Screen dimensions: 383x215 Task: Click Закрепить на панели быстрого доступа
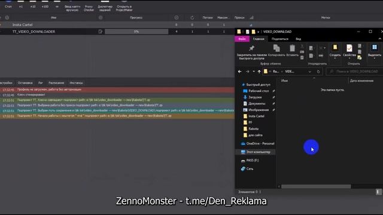[x=252, y=52]
